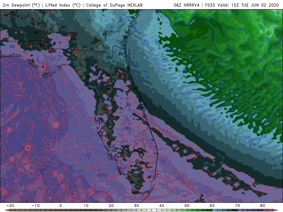Click the "15Z TUE JUN 02 2020" valid time
Viewport: 283px width, 212px height.
click(x=255, y=5)
